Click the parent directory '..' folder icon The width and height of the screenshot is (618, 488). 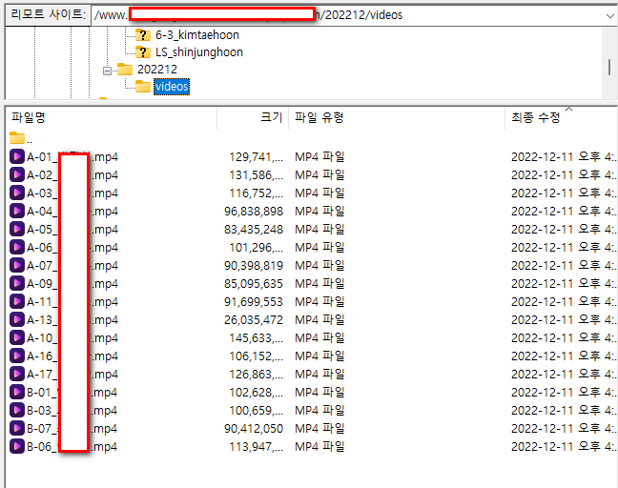coord(17,138)
